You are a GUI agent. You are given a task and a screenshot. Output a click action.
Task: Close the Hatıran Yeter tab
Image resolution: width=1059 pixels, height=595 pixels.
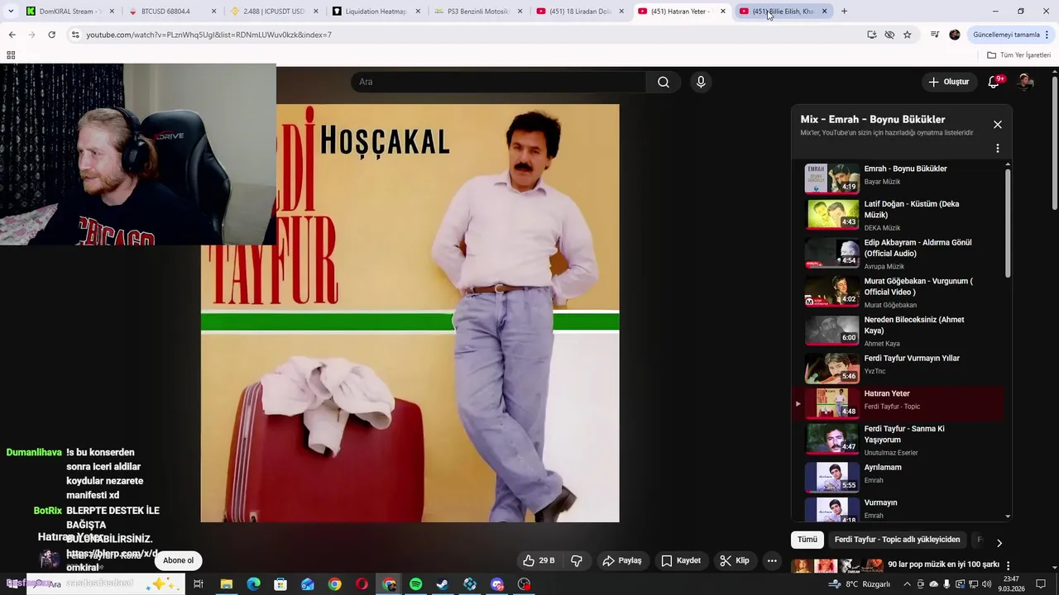point(722,12)
